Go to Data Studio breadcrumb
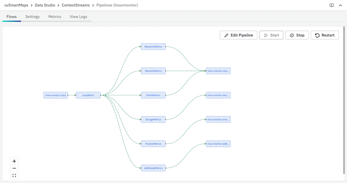The image size is (347, 183). click(x=45, y=5)
